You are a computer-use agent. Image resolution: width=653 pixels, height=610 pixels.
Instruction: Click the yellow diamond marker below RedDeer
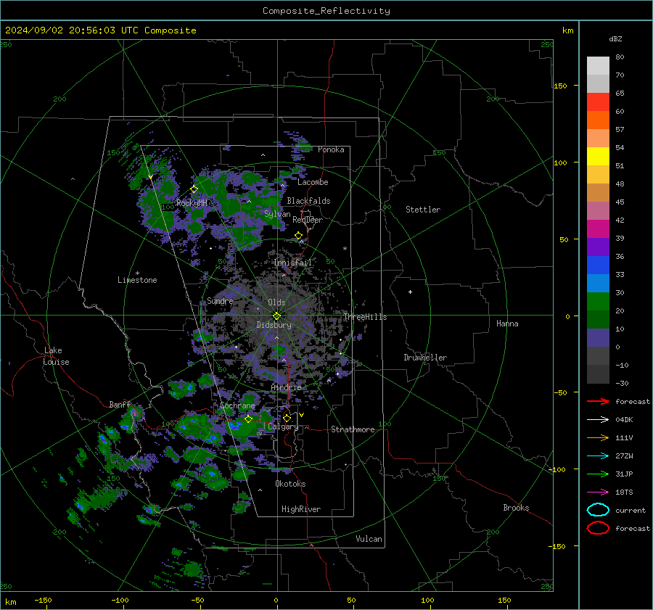coord(299,236)
